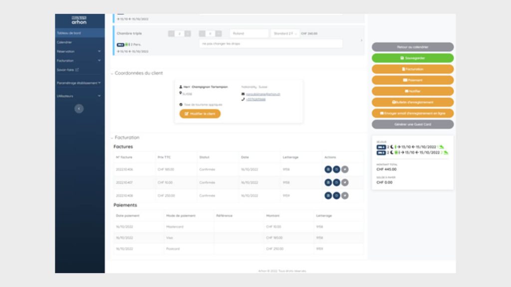This screenshot has width=511, height=287.
Task: Click the client email address link
Action: [263, 94]
